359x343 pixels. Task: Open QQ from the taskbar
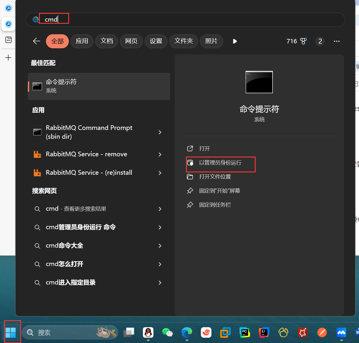[x=148, y=332]
